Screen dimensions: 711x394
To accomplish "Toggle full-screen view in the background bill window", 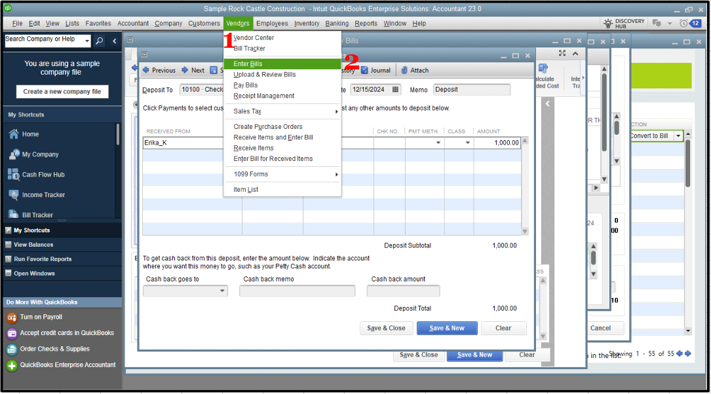I will tap(562, 54).
